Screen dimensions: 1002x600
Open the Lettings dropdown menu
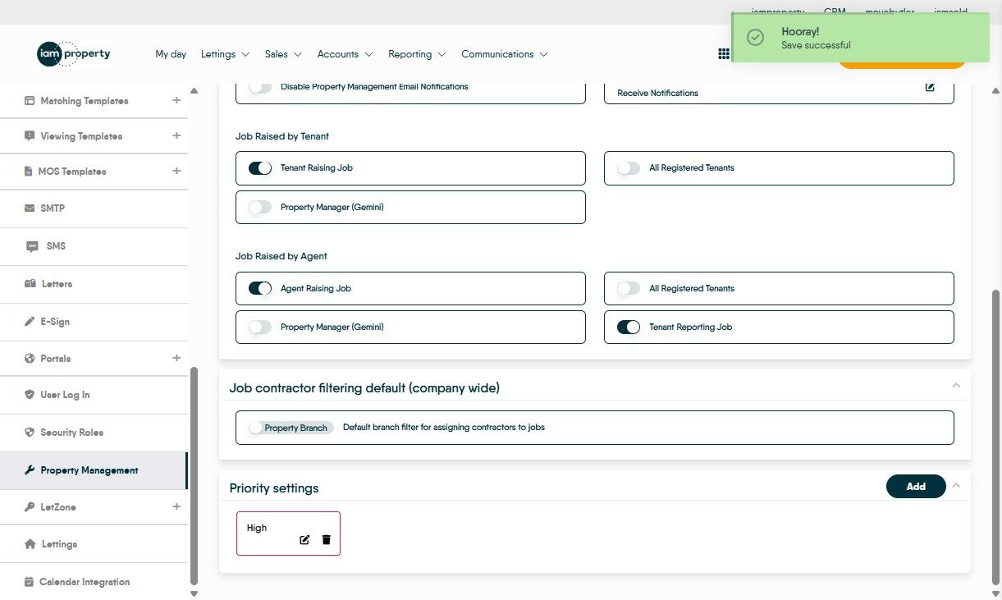click(225, 54)
